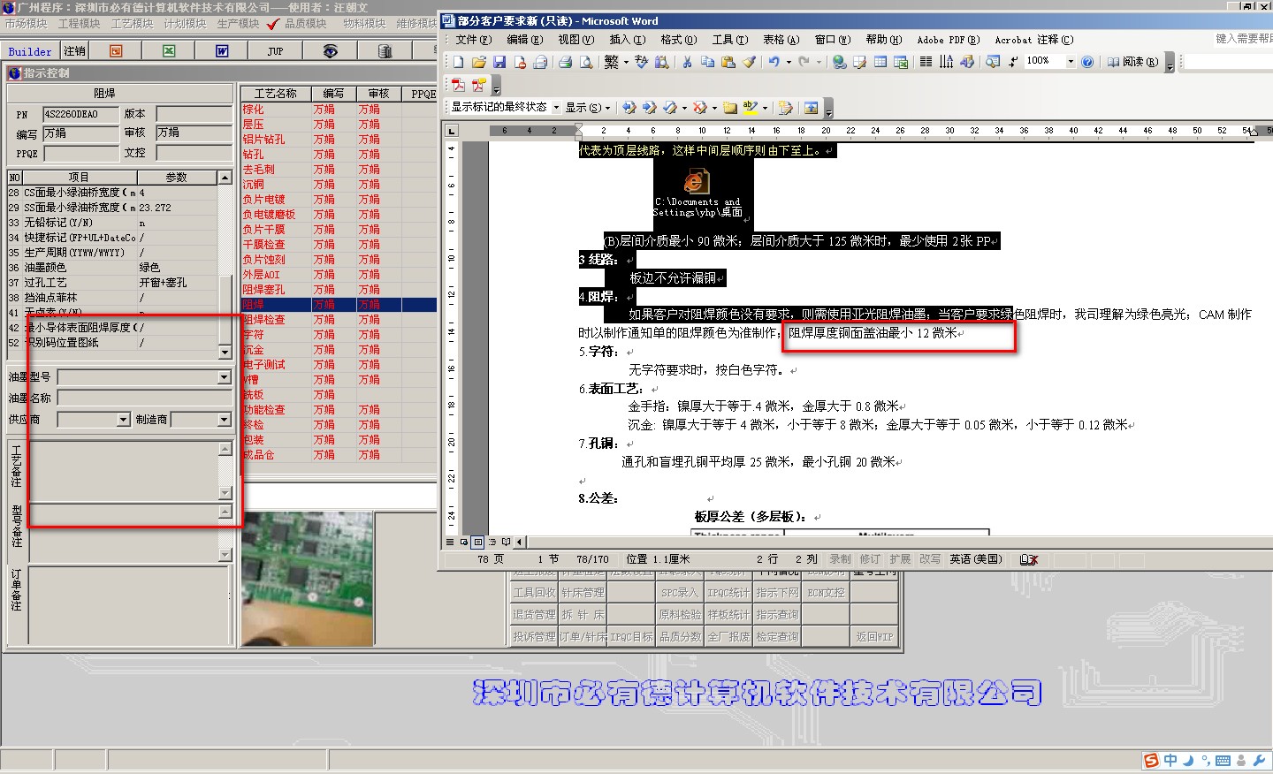Open a file via Word's Open icon

(478, 62)
